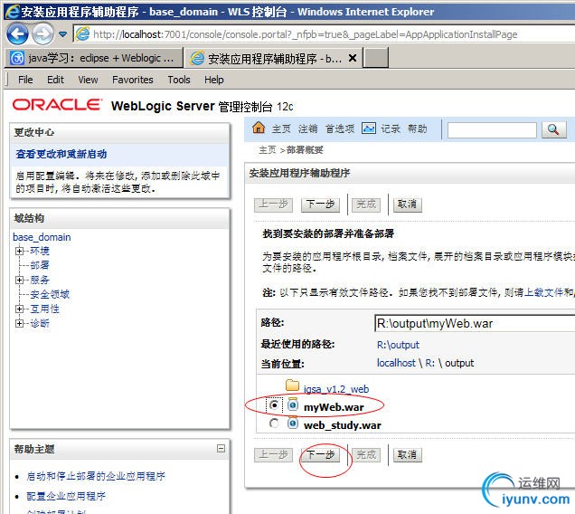Open 配置企业应用程序 help link

[66, 497]
